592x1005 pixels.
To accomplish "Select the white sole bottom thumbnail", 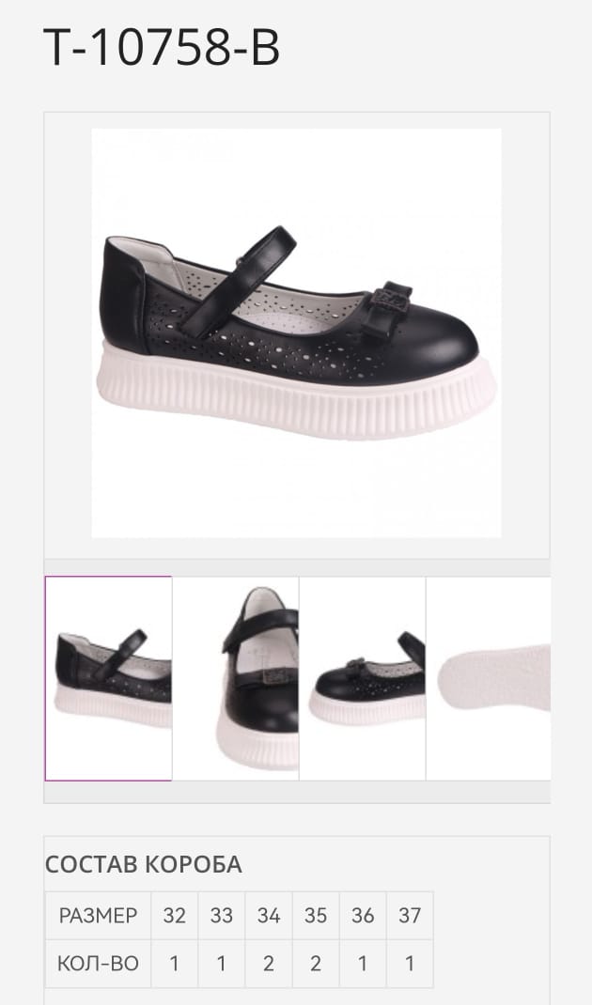I will 489,678.
